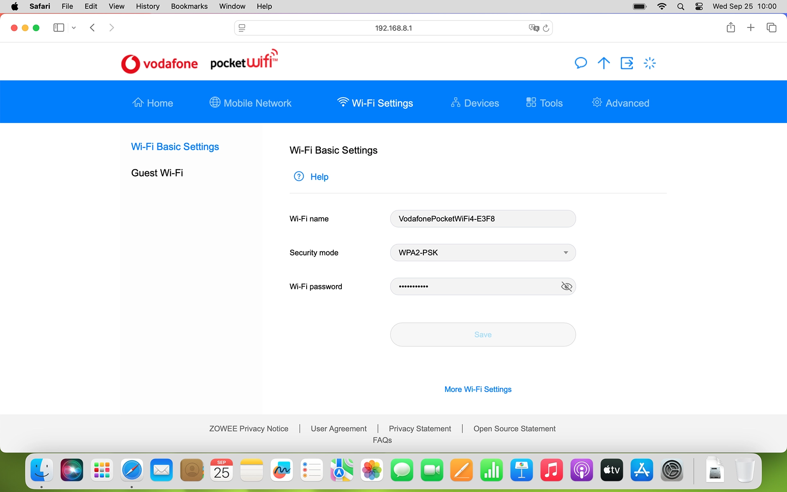Edit the Wi-Fi name field
The height and width of the screenshot is (492, 787).
coord(483,219)
